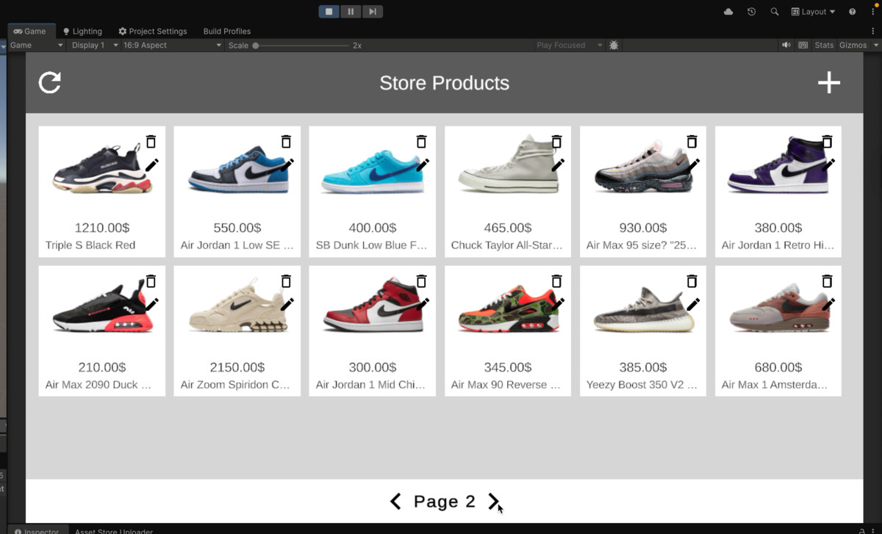The image size is (882, 534).
Task: Open the Play Focused dropdown
Action: pyautogui.click(x=569, y=45)
